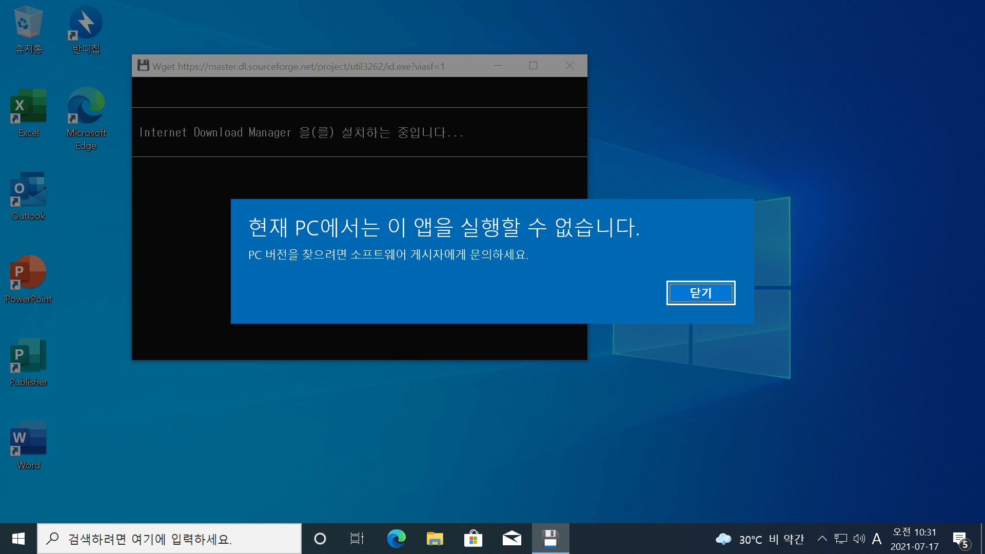Viewport: 985px width, 554px height.
Task: Minimize the Wget installer window
Action: pos(498,66)
